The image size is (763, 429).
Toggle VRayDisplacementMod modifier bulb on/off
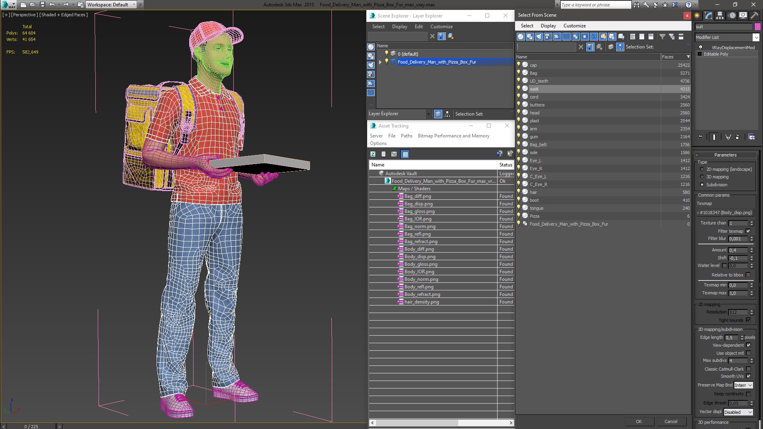pos(701,48)
